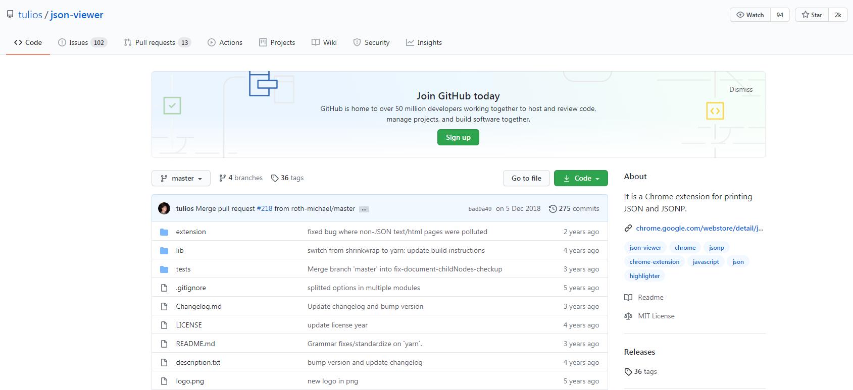Click the file icon for logo.png
The image size is (853, 390).
[164, 381]
